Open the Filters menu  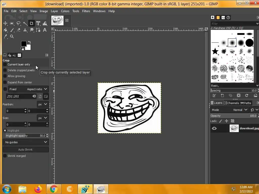(x=86, y=11)
